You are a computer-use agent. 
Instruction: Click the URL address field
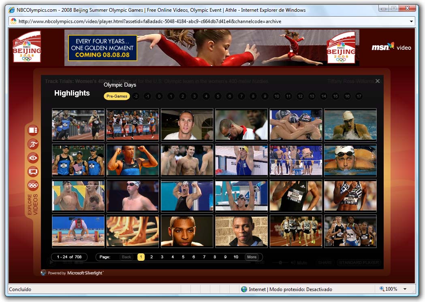tap(212, 21)
